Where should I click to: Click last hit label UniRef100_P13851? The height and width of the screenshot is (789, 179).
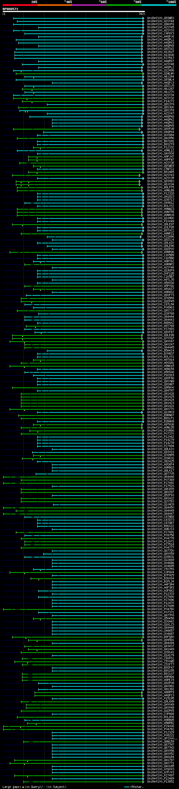coord(161,782)
